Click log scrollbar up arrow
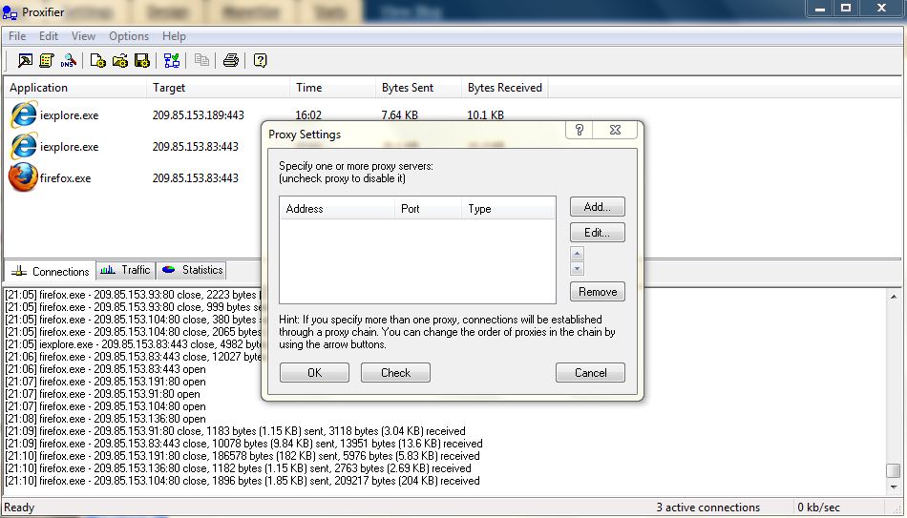 pyautogui.click(x=894, y=296)
